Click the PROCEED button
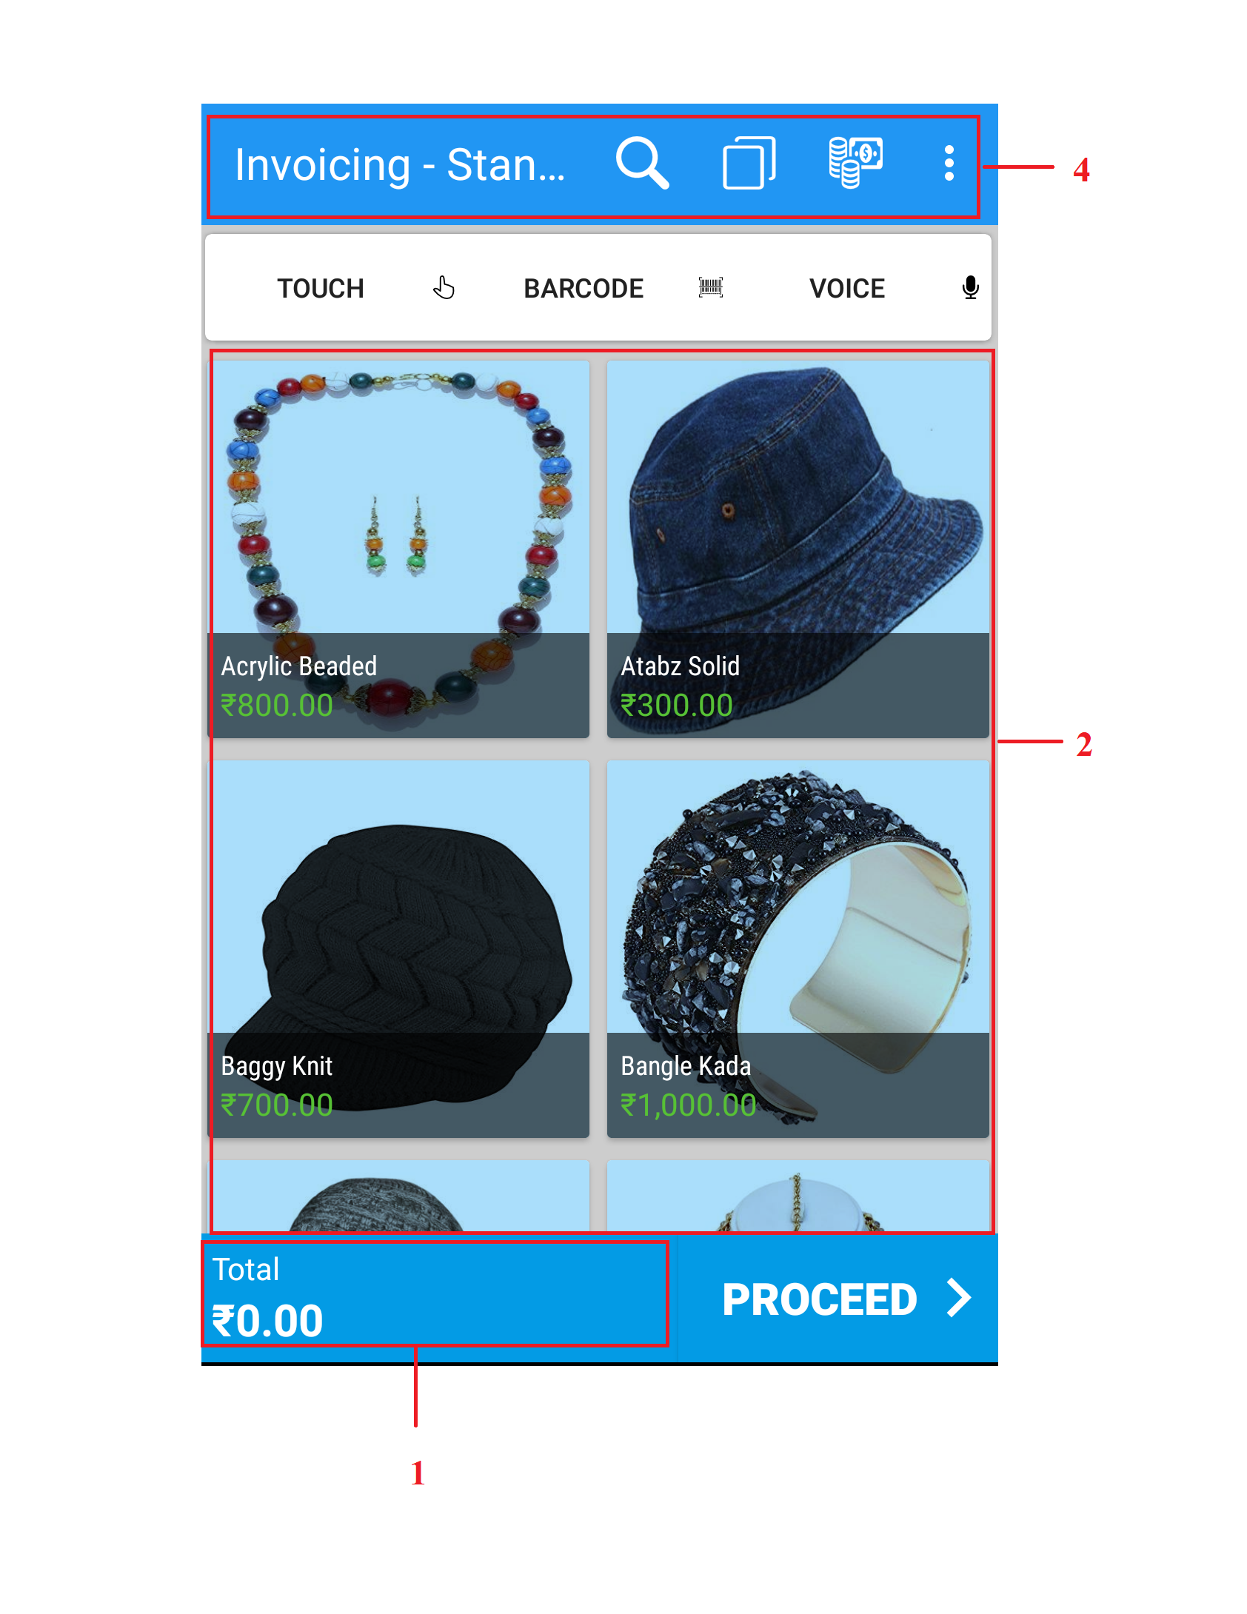This screenshot has height=1614, width=1247. [x=838, y=1299]
